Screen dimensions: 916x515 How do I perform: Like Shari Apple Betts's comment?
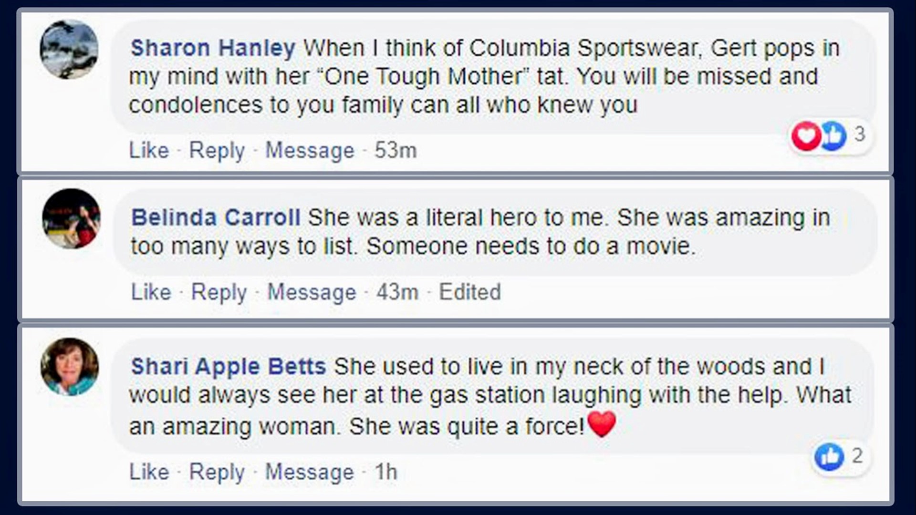click(149, 472)
